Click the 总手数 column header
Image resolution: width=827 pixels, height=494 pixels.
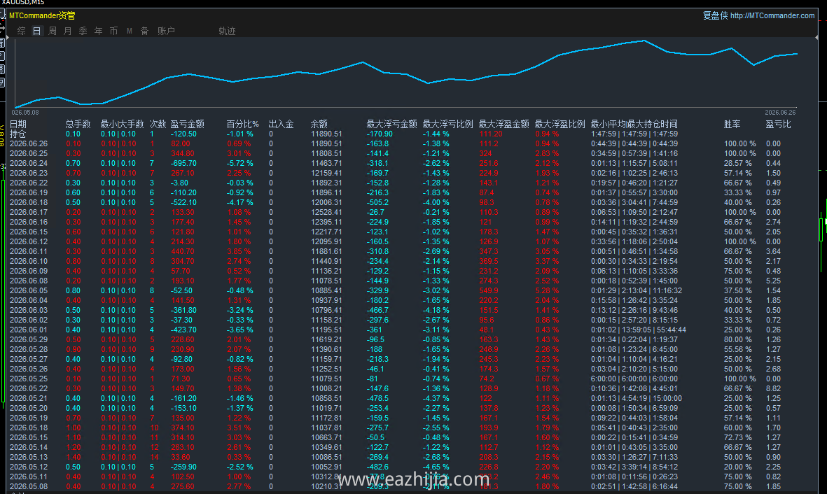78,124
